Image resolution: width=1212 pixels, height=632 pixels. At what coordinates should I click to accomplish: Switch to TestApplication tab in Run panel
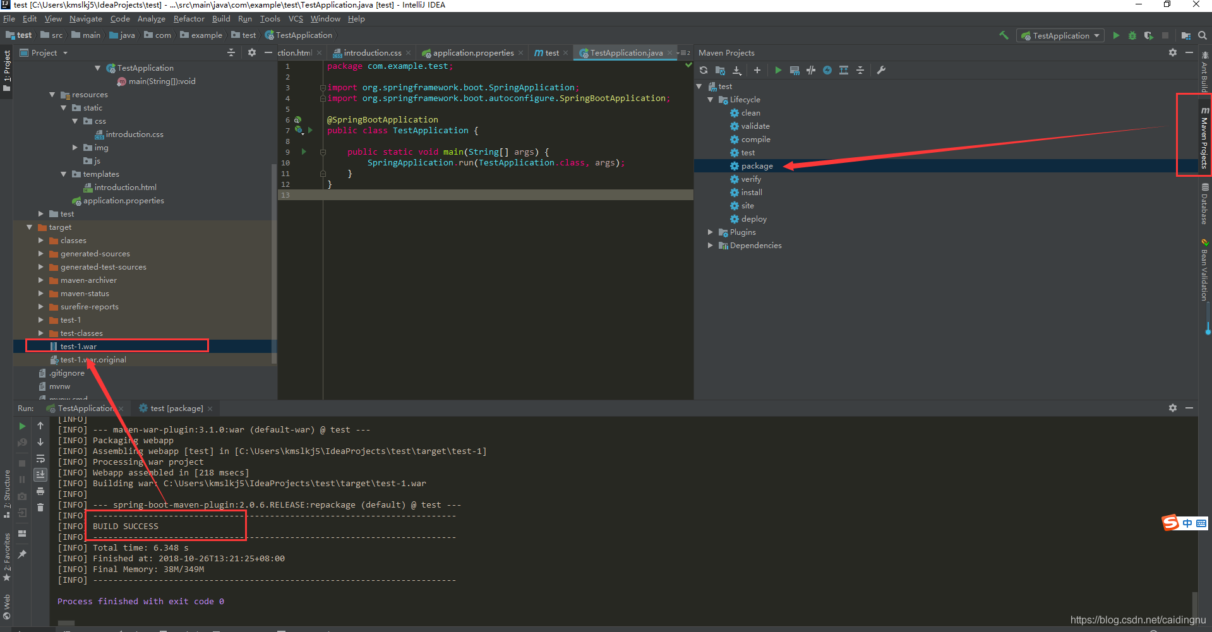click(x=85, y=408)
